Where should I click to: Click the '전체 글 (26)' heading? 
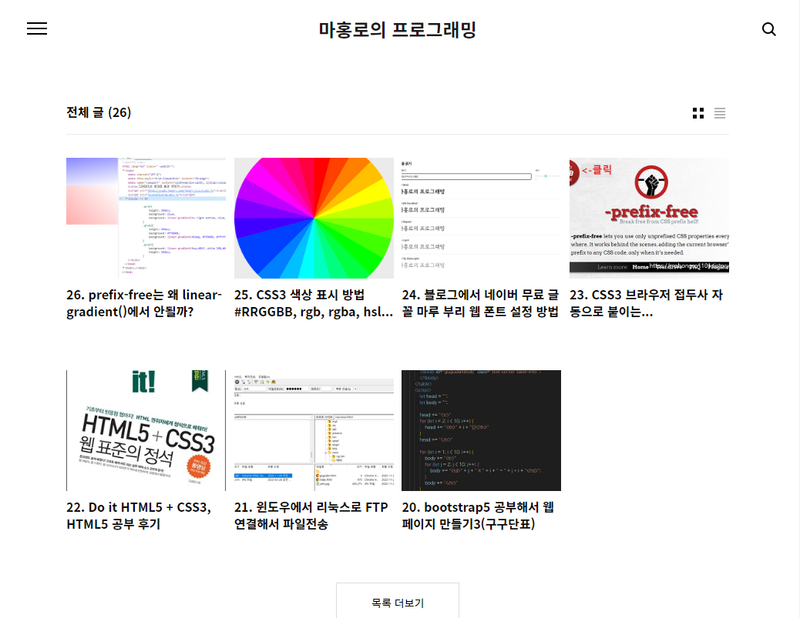(99, 112)
